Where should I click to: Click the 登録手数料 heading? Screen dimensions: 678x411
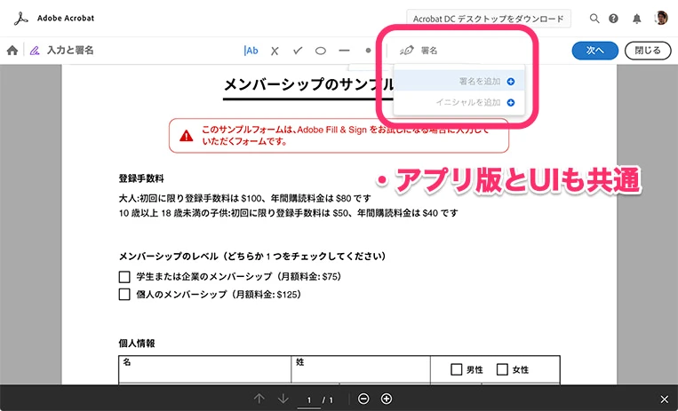point(141,179)
